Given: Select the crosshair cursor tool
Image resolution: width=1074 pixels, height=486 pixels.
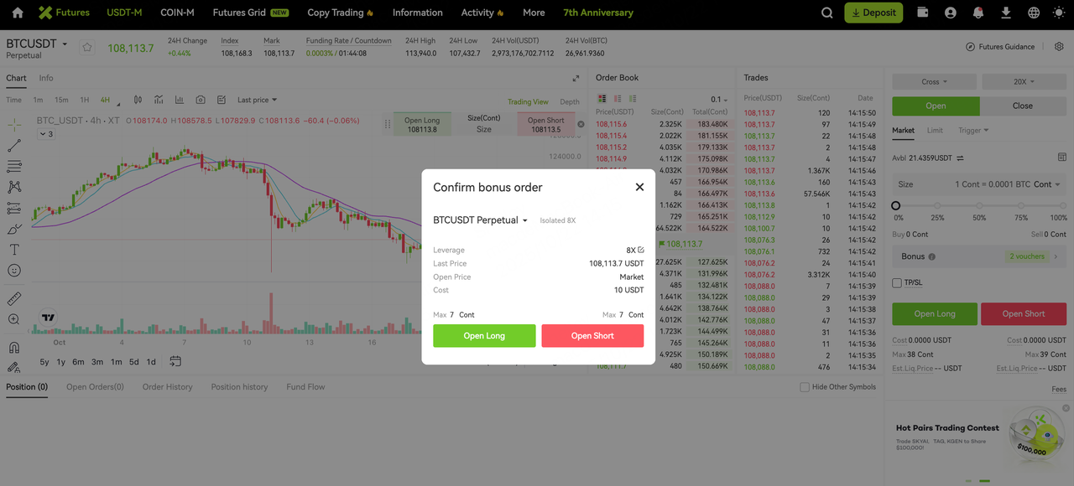Looking at the screenshot, I should [x=14, y=125].
